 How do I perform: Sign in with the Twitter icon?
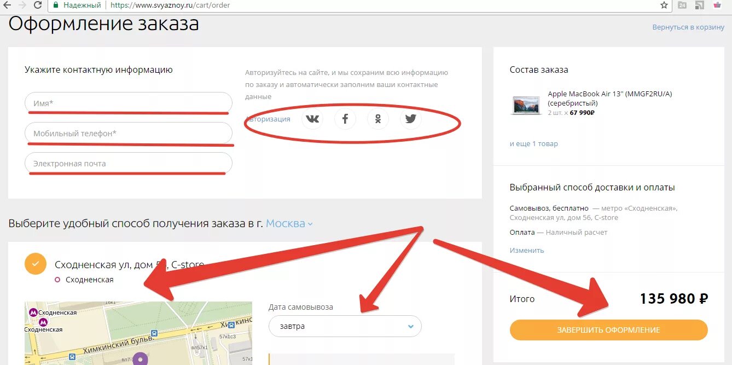(x=411, y=119)
